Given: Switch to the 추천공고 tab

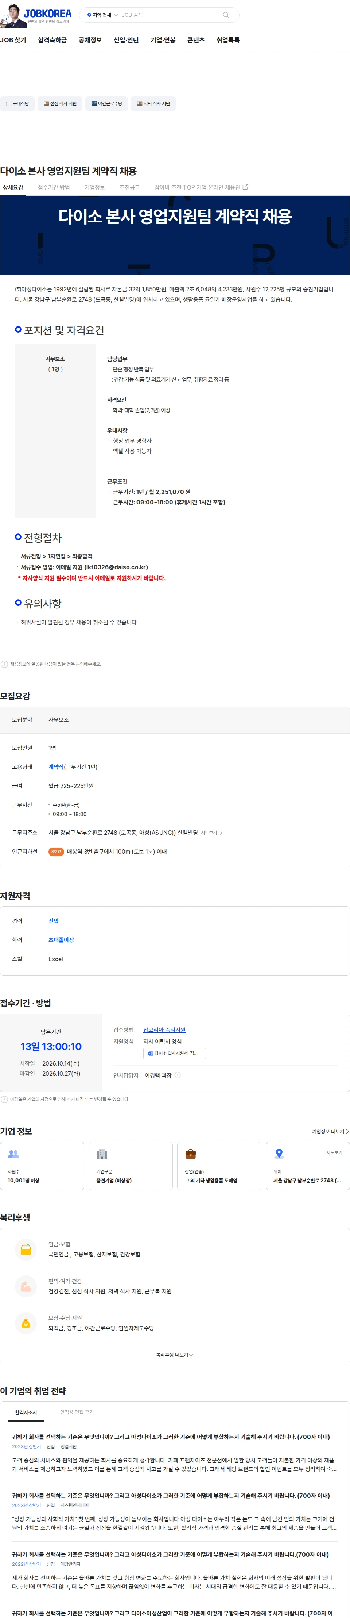Looking at the screenshot, I should click(x=130, y=188).
